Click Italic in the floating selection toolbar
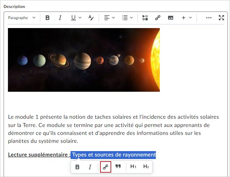 coord(90,167)
